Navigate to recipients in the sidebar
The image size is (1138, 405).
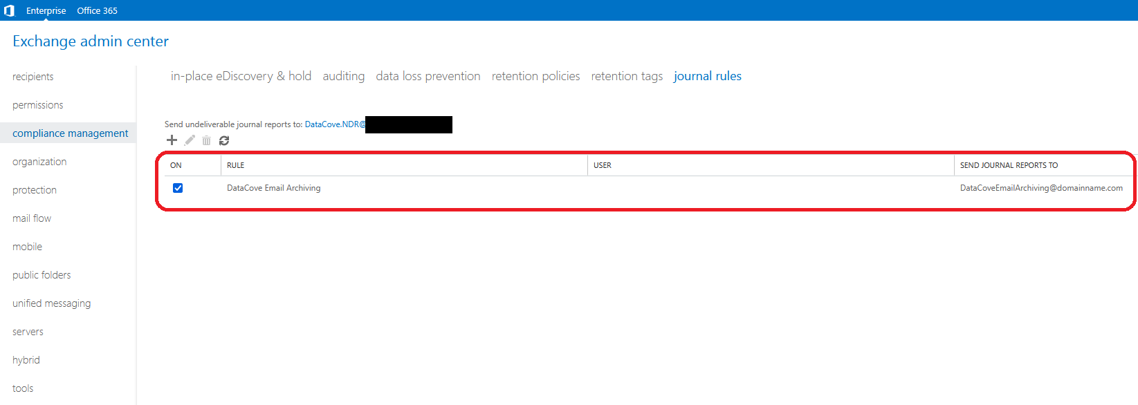[x=33, y=77]
